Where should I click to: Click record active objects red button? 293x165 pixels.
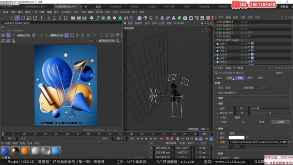coord(167,138)
